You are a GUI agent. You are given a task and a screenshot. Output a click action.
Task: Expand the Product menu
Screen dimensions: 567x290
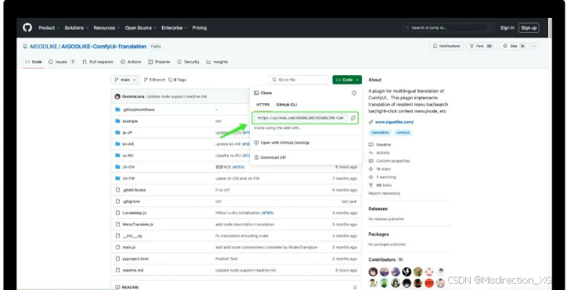pos(49,28)
